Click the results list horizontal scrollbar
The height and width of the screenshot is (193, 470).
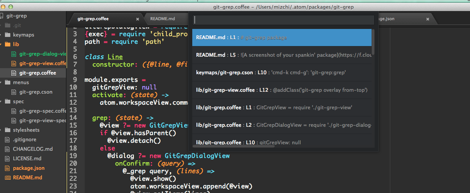pyautogui.click(x=233, y=146)
